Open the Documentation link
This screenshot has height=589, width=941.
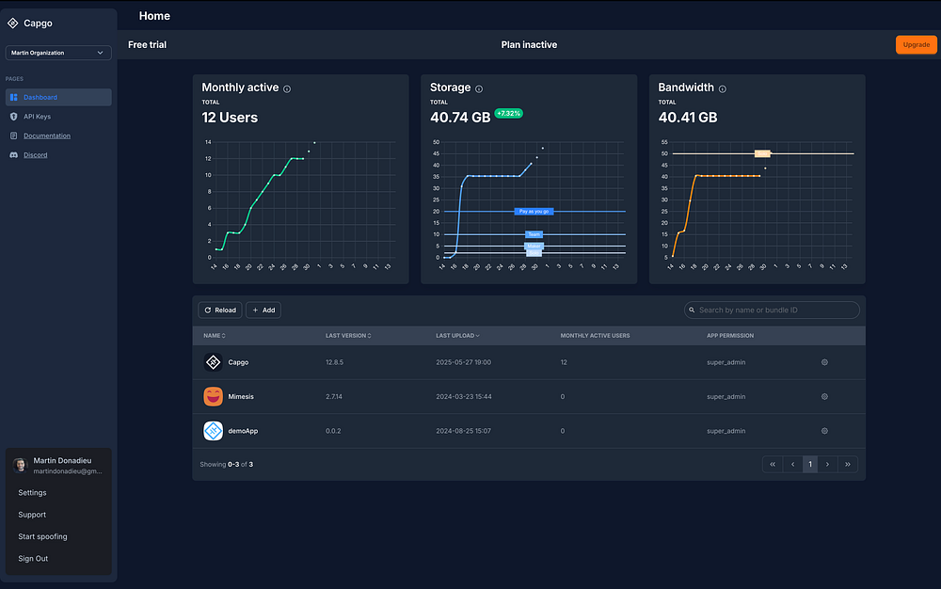[47, 135]
